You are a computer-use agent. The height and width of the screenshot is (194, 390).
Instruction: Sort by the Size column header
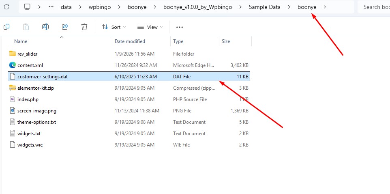coord(226,41)
